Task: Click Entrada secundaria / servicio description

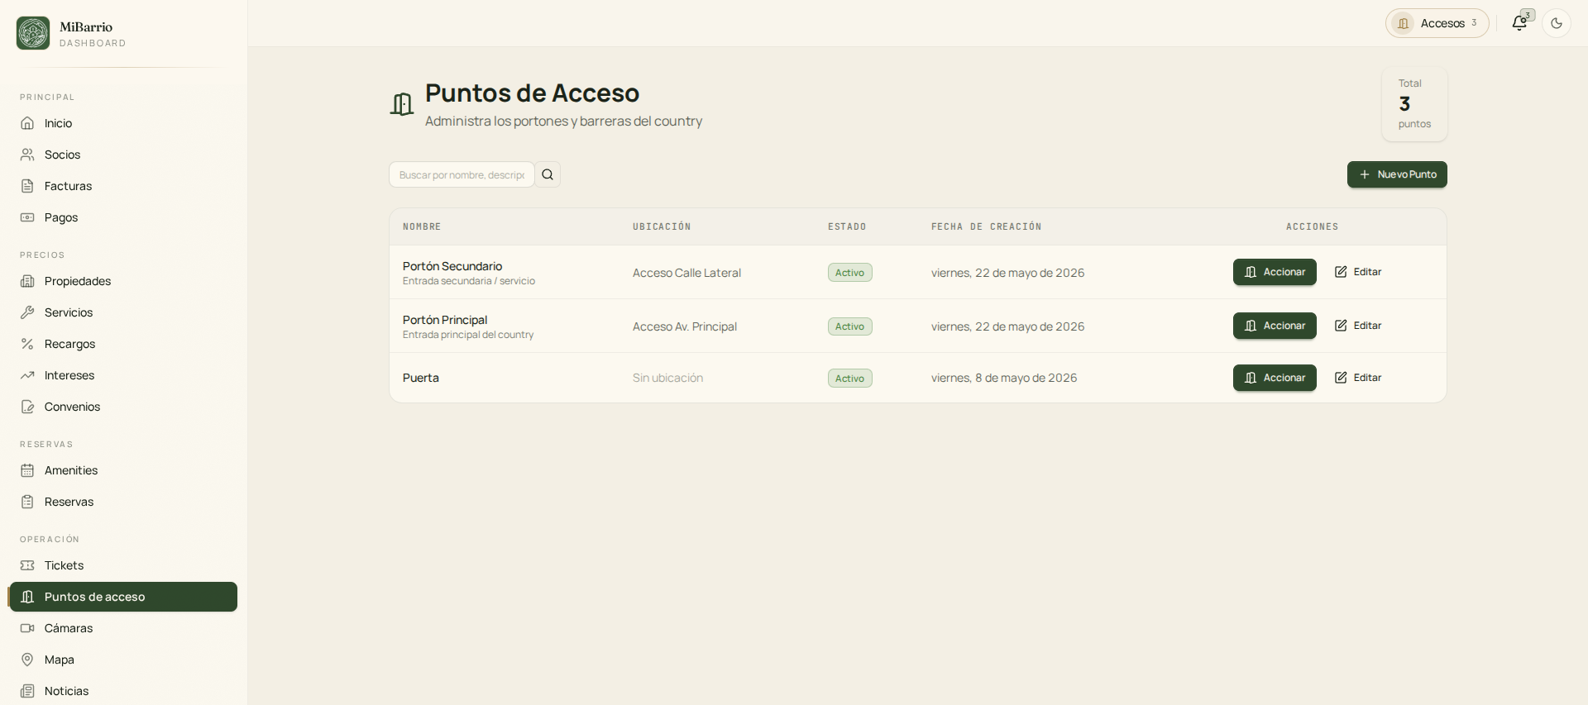Action: pyautogui.click(x=469, y=281)
